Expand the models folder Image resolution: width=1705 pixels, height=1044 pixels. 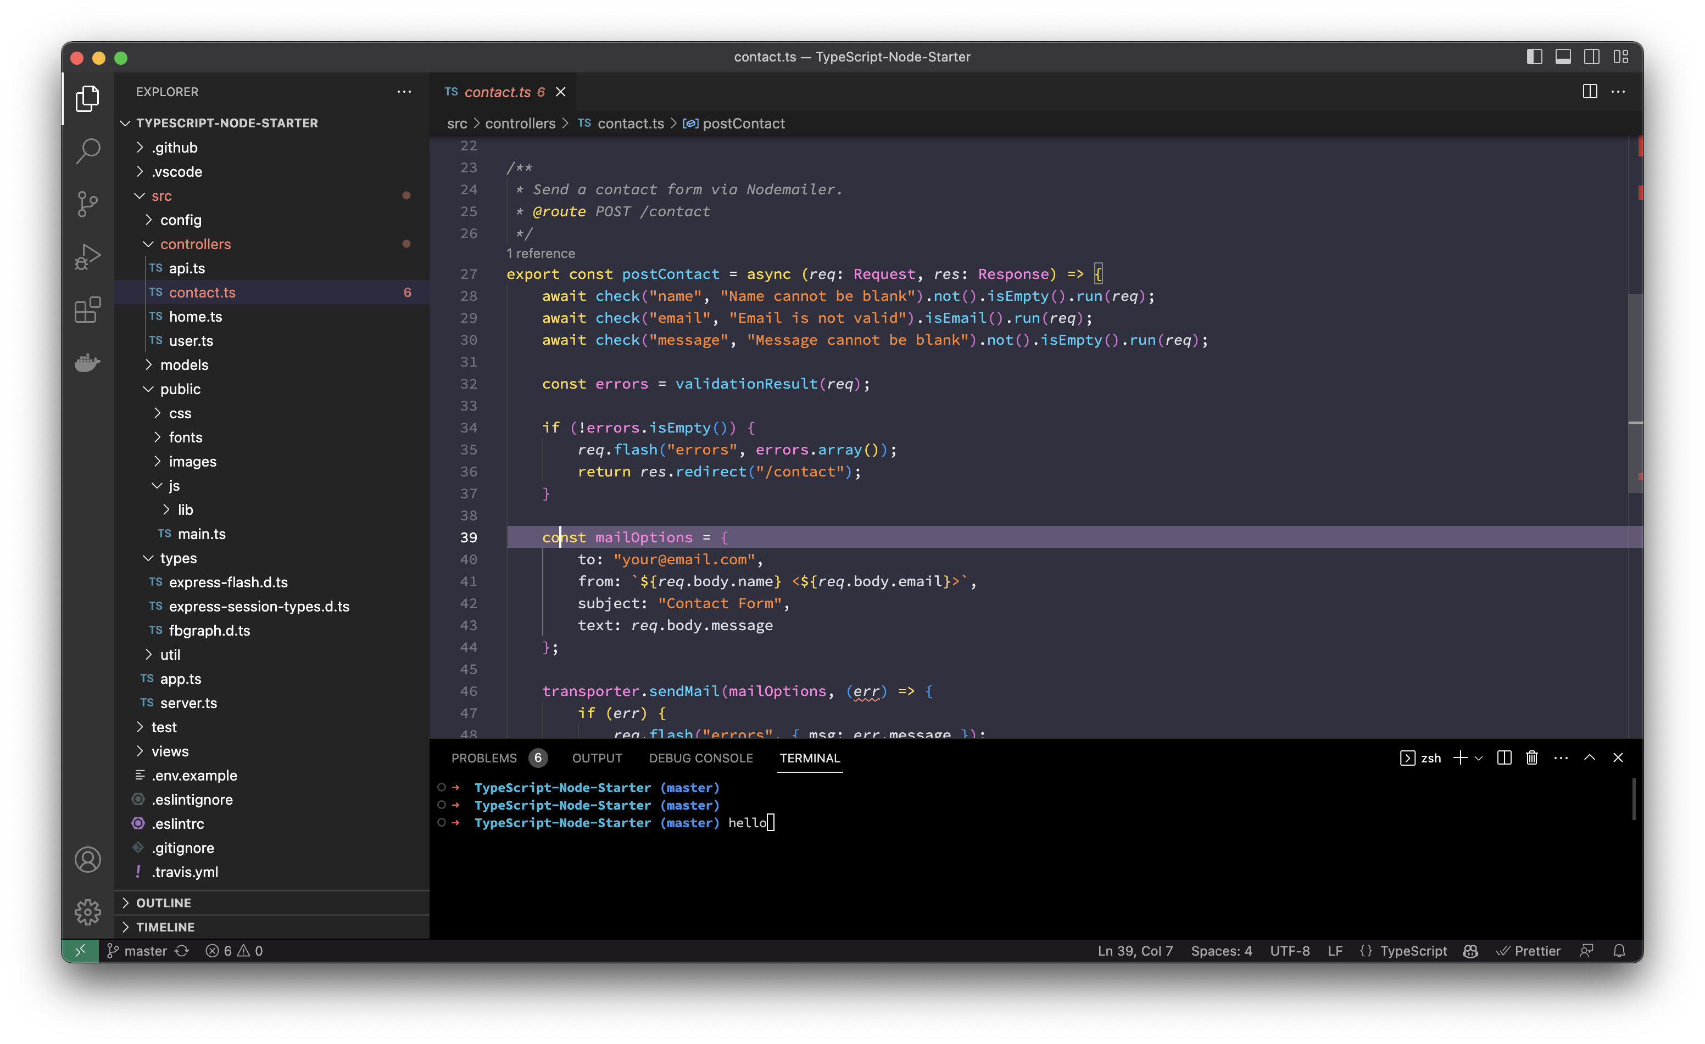[x=271, y=365]
